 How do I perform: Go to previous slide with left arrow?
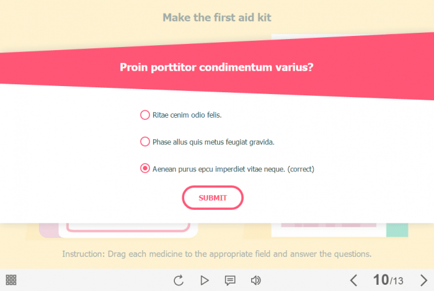pos(353,280)
